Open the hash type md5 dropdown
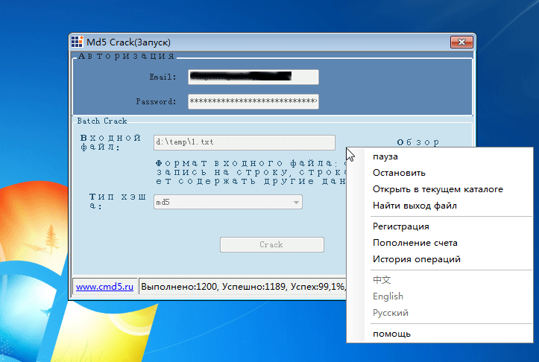Viewport: 539px width, 362px height. [x=228, y=202]
